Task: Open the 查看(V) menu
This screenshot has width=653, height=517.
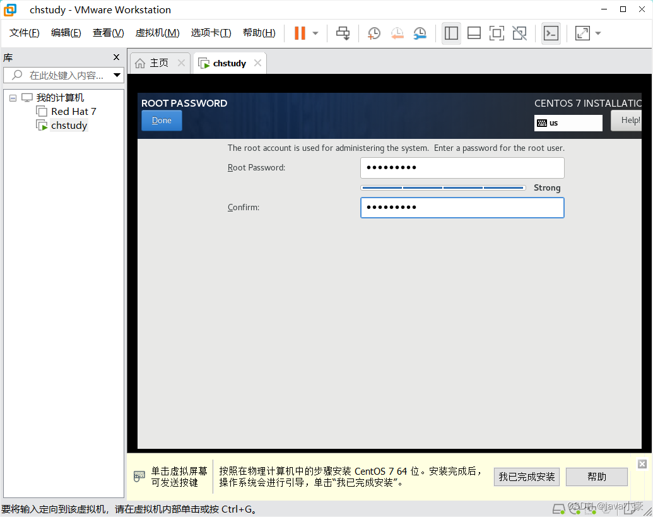Action: pyautogui.click(x=109, y=32)
